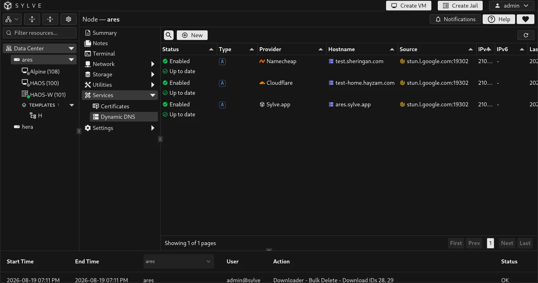
Task: Open resource tree settings gear
Action: click(69, 19)
